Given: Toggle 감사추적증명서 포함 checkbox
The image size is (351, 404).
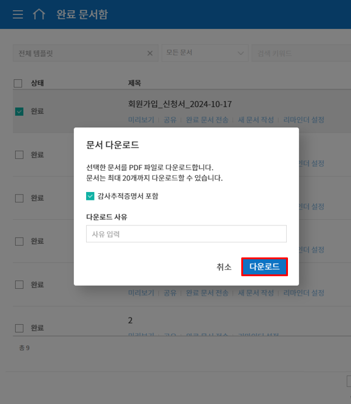Looking at the screenshot, I should pos(90,196).
